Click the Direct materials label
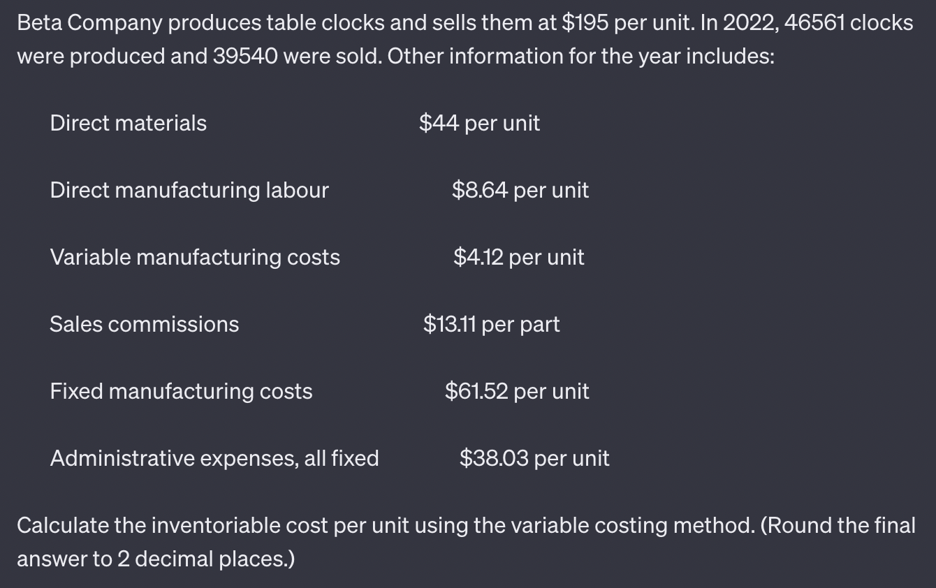 pyautogui.click(x=129, y=123)
